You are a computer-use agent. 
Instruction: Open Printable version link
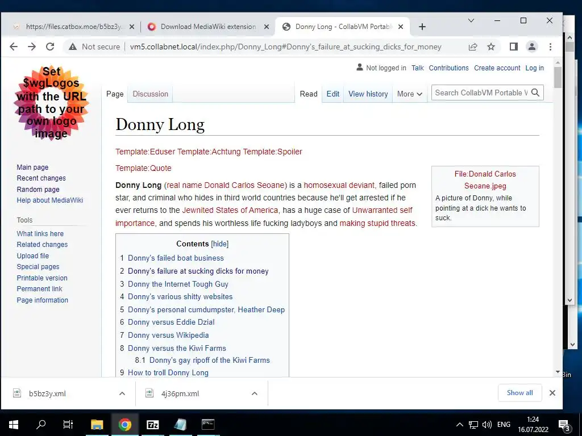point(42,278)
